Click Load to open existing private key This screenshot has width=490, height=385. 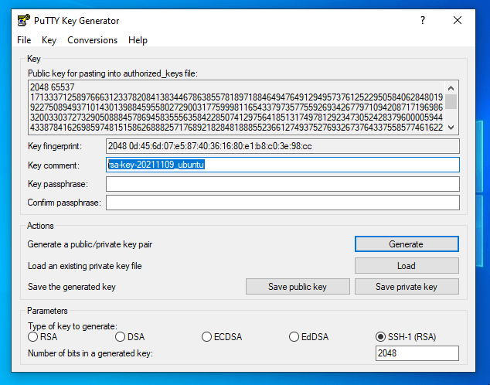point(407,265)
